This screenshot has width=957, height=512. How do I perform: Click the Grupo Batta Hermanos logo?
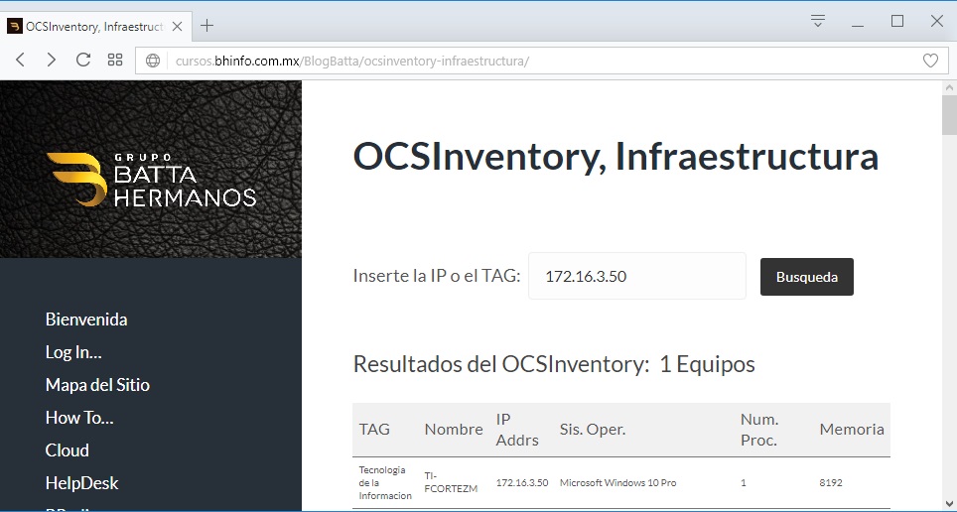tap(151, 179)
